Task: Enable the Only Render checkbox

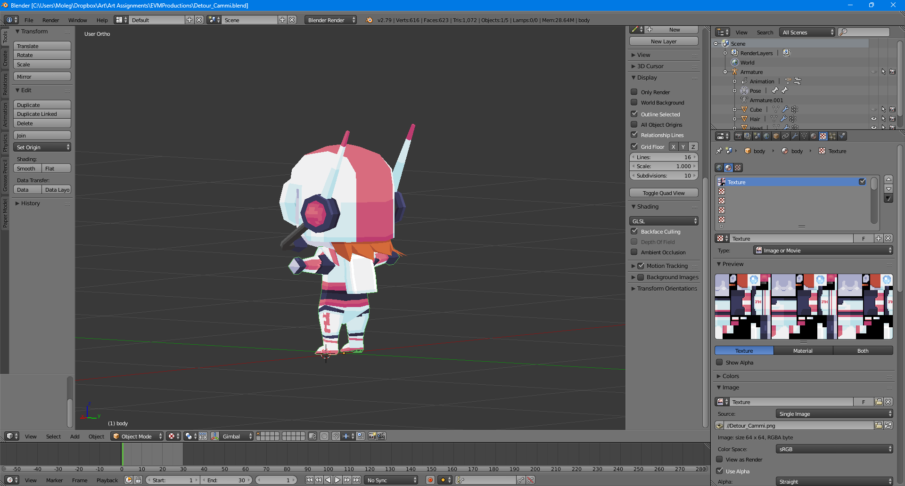Action: (x=634, y=92)
